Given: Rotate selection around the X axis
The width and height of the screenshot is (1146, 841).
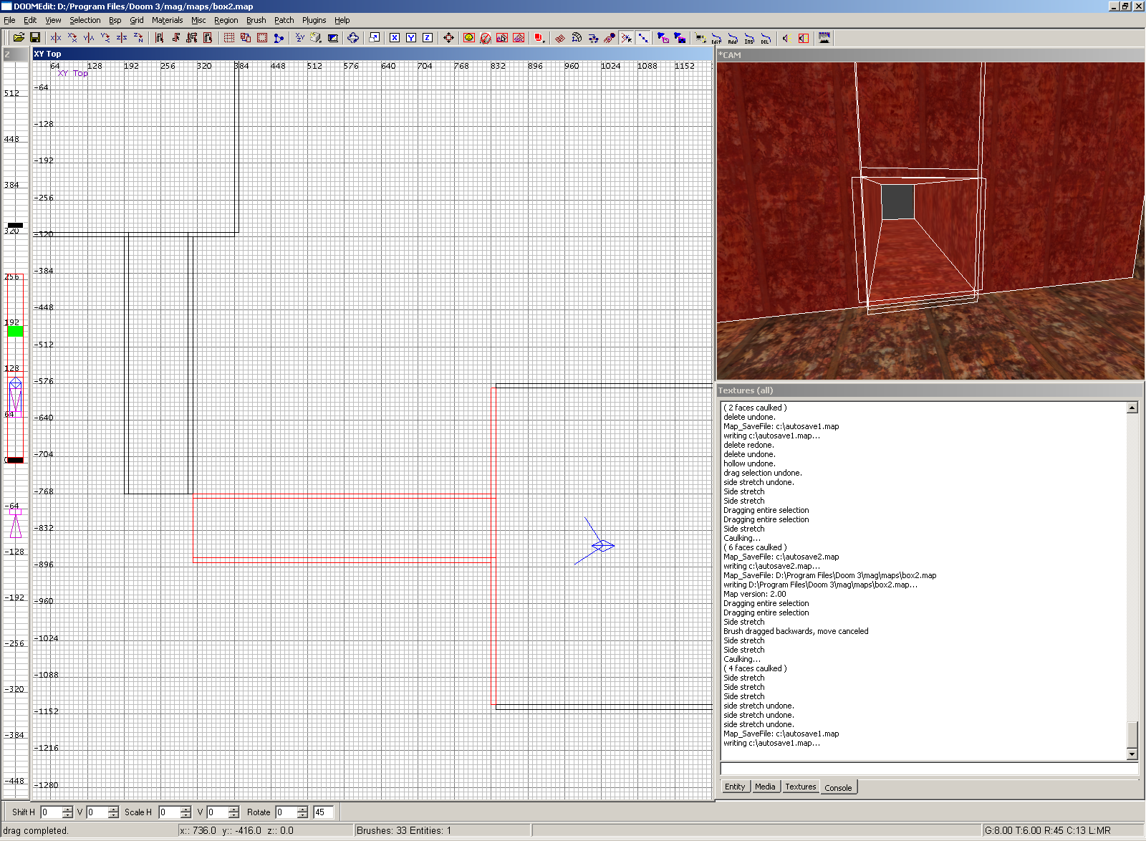Looking at the screenshot, I should pyautogui.click(x=72, y=38).
